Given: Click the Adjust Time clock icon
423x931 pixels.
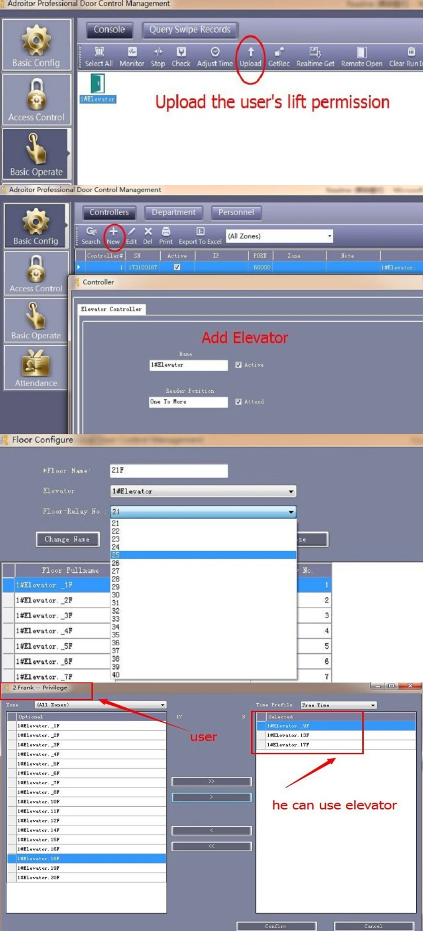Looking at the screenshot, I should tap(215, 52).
